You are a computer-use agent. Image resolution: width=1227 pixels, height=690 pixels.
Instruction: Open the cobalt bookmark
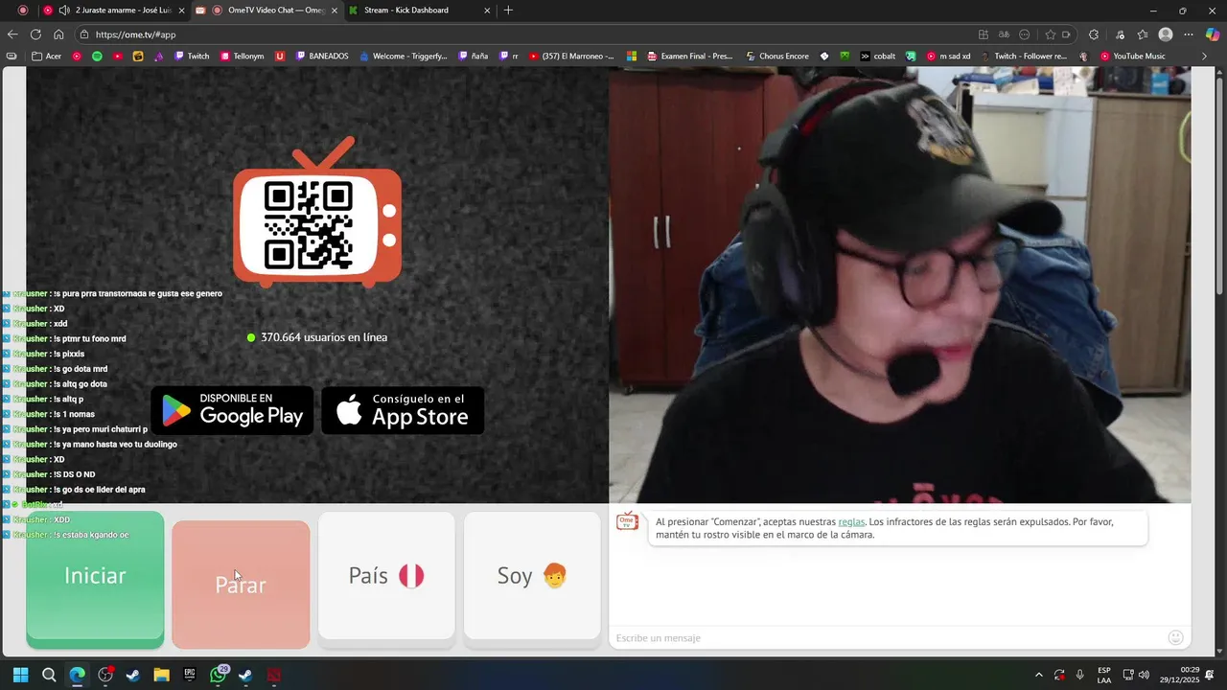tap(878, 56)
